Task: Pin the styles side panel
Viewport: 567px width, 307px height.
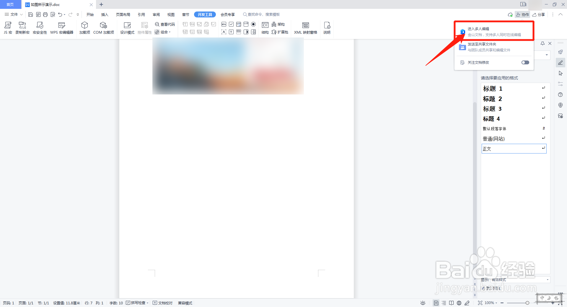Action: pyautogui.click(x=542, y=43)
